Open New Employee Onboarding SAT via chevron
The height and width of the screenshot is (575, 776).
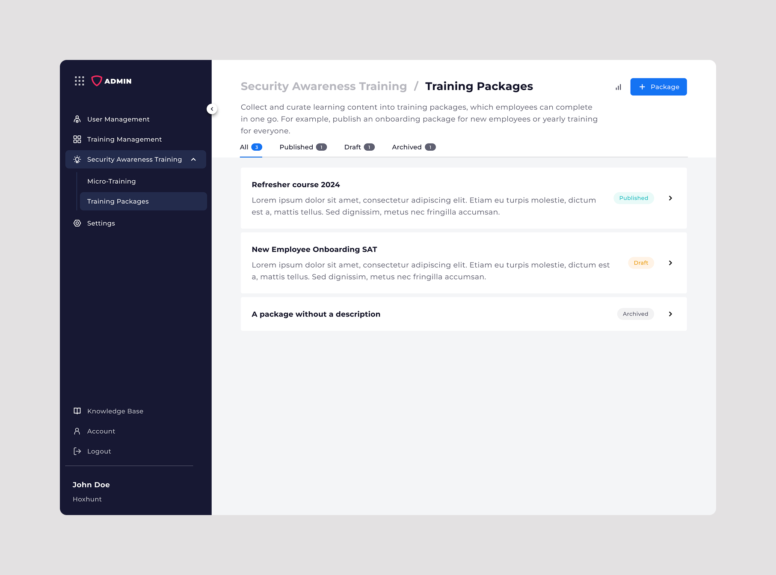click(x=670, y=263)
